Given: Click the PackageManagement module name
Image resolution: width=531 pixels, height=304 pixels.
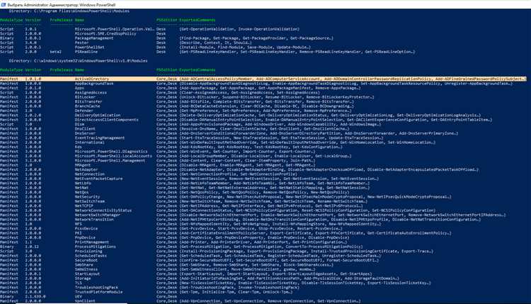Looking at the screenshot, I should point(94,38).
